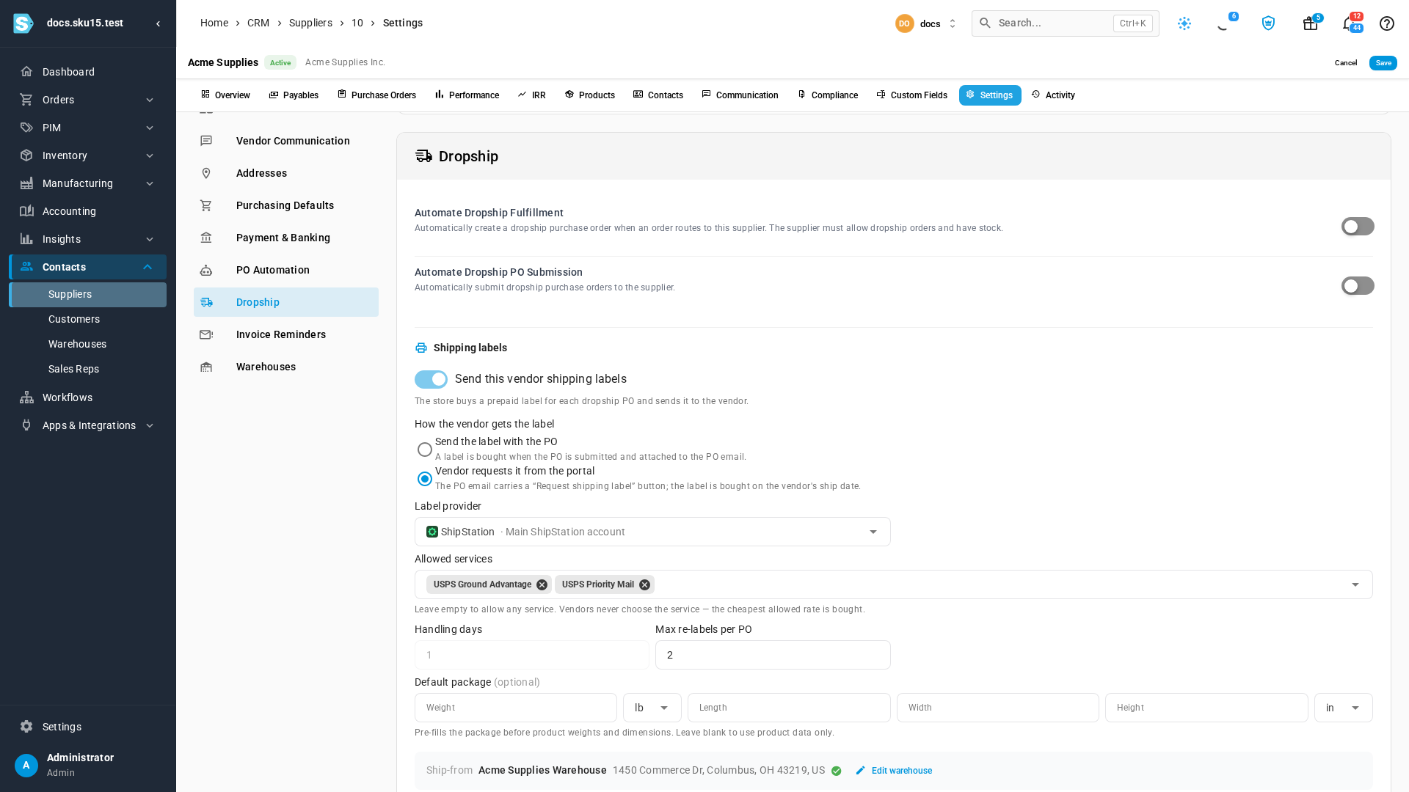This screenshot has height=792, width=1409.
Task: Open the help question mark icon
Action: (x=1386, y=23)
